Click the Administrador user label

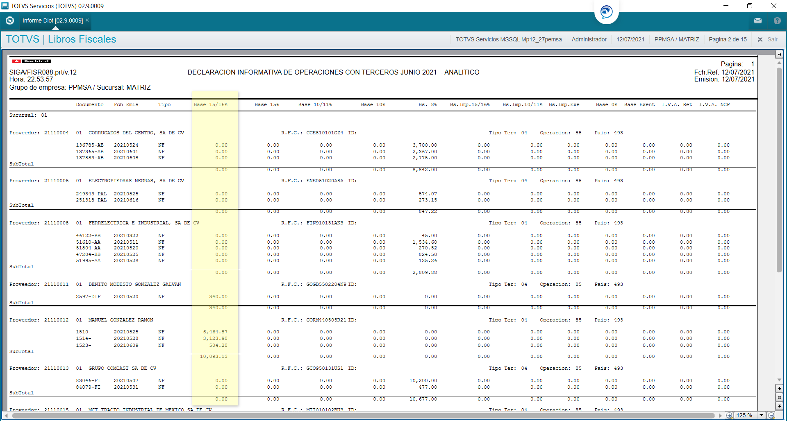(x=589, y=39)
